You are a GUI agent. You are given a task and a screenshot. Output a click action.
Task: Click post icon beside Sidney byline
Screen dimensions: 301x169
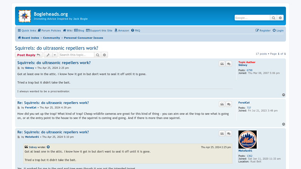click(x=18, y=68)
